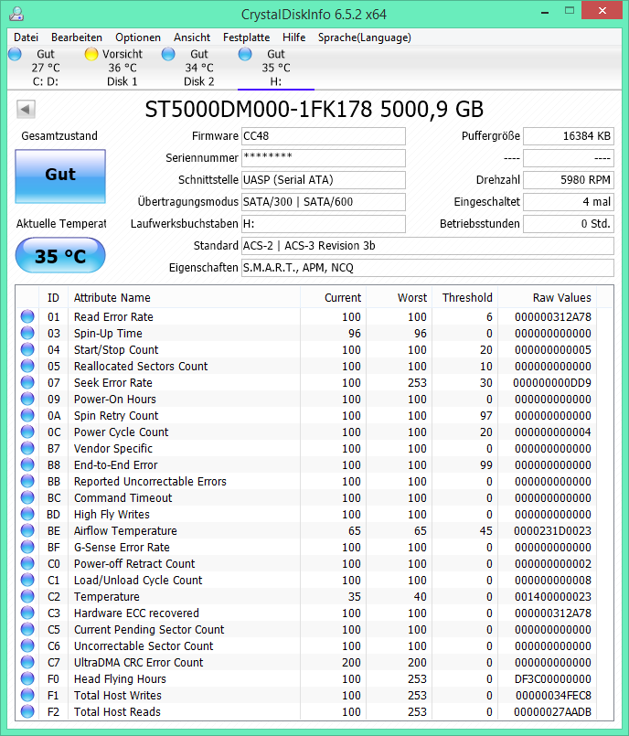Click status orb for Power Cycle Count
Image resolution: width=629 pixels, height=736 pixels.
(27, 432)
